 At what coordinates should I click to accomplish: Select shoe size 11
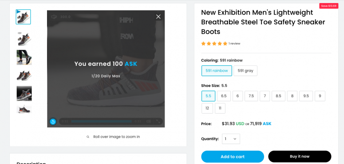pyautogui.click(x=220, y=108)
